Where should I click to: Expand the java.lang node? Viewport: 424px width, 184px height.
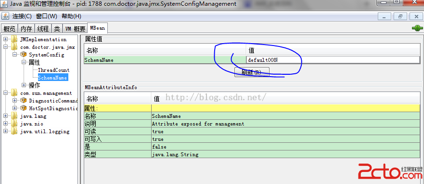(x=5, y=116)
